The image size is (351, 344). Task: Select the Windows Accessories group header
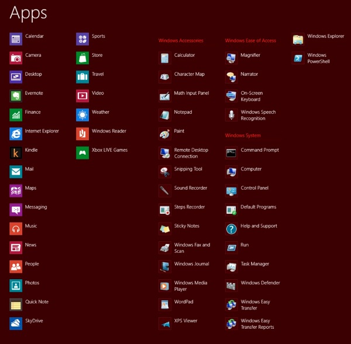(181, 41)
